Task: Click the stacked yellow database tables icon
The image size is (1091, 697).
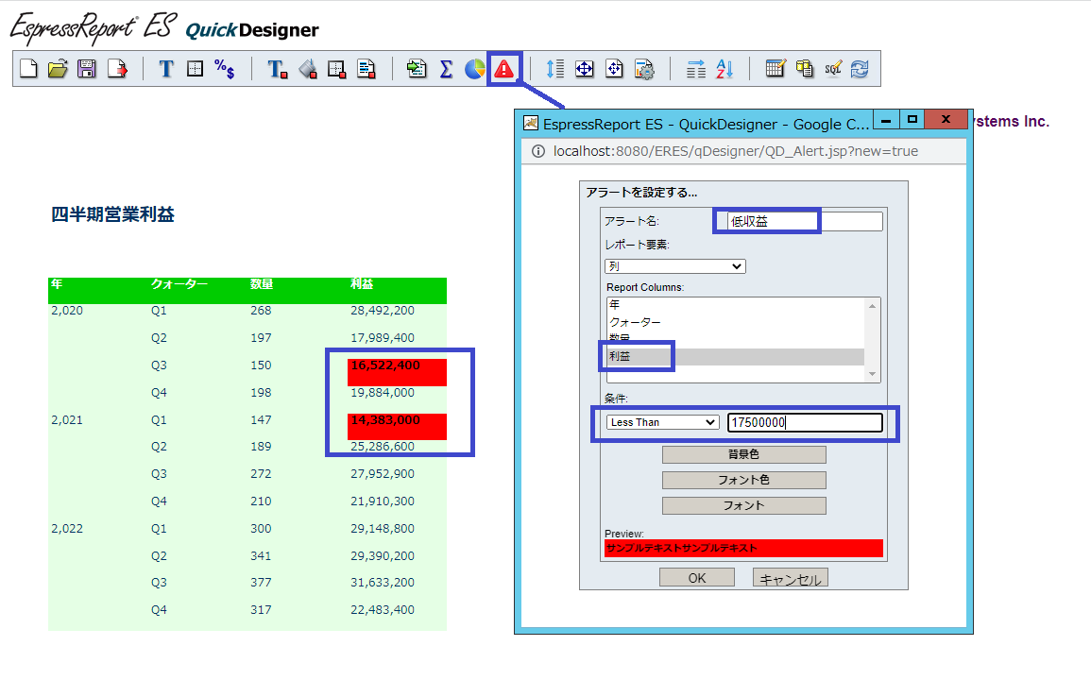Action: click(805, 69)
